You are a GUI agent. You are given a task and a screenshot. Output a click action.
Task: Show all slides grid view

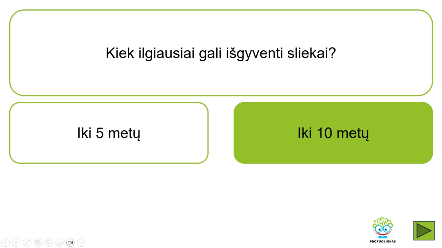tap(38, 243)
